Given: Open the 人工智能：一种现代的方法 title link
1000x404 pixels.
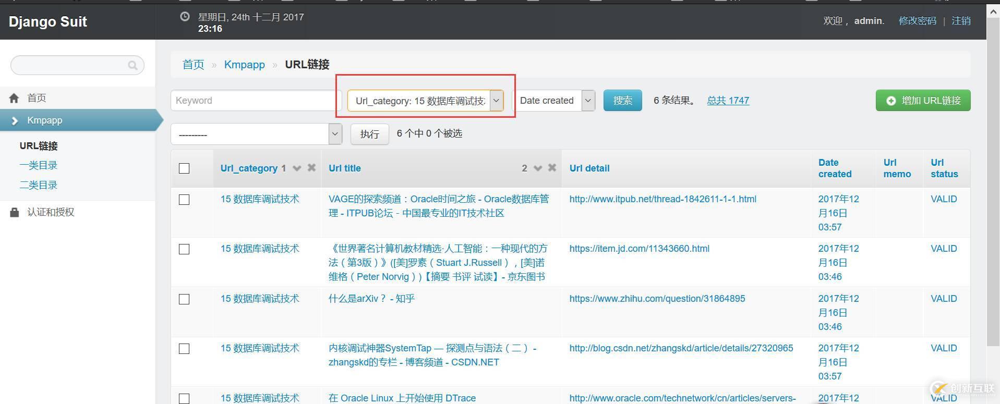Looking at the screenshot, I should 438,263.
